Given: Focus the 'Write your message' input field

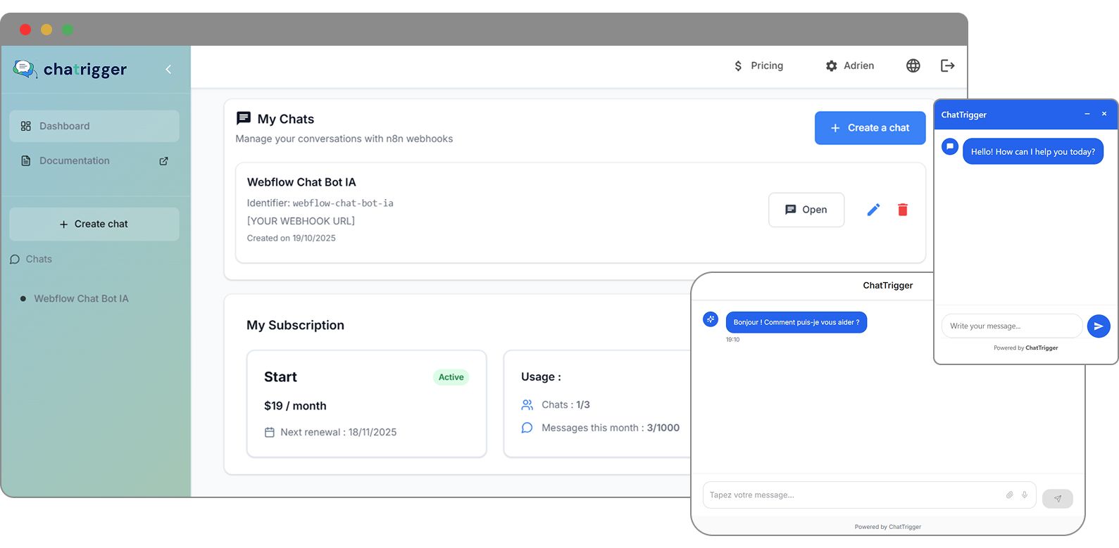Looking at the screenshot, I should [1011, 326].
